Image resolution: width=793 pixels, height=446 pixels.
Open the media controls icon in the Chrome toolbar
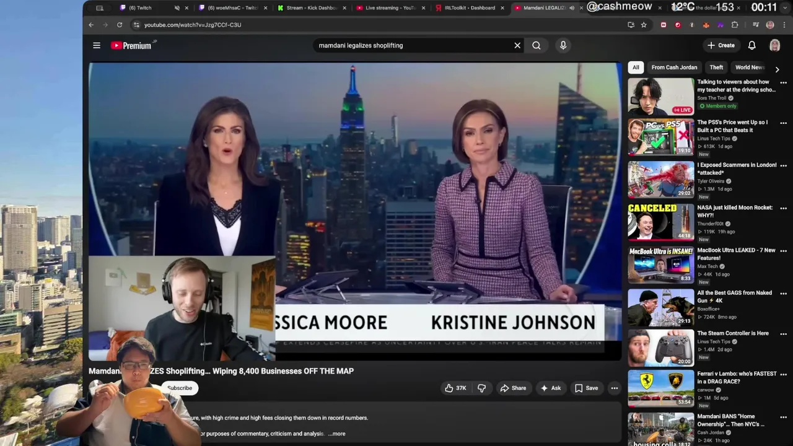756,25
